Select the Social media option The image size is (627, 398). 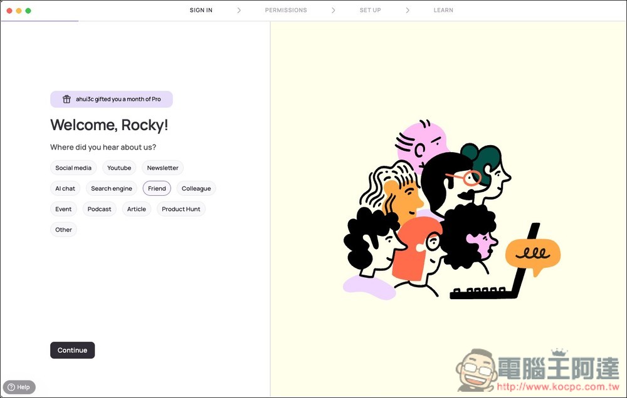tap(73, 168)
